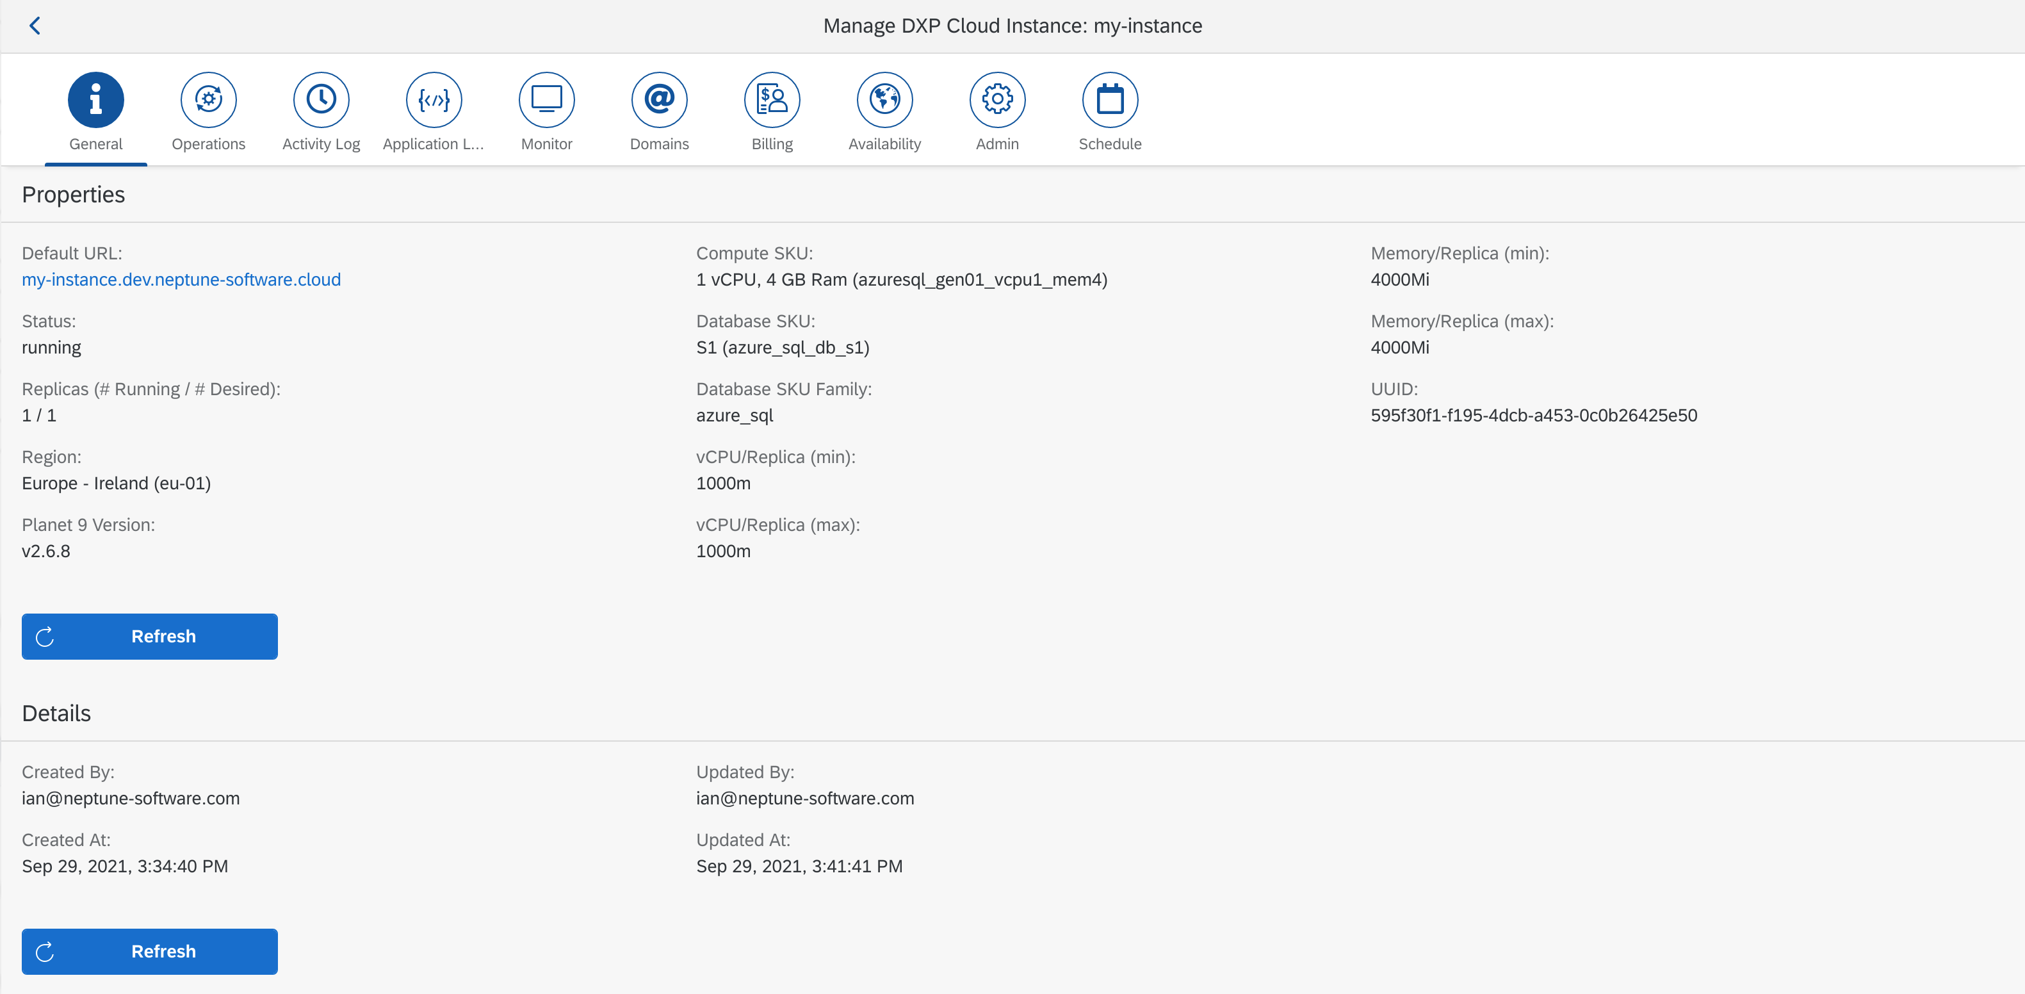2025x994 pixels.
Task: Open the Application Log code icon
Action: coord(434,100)
